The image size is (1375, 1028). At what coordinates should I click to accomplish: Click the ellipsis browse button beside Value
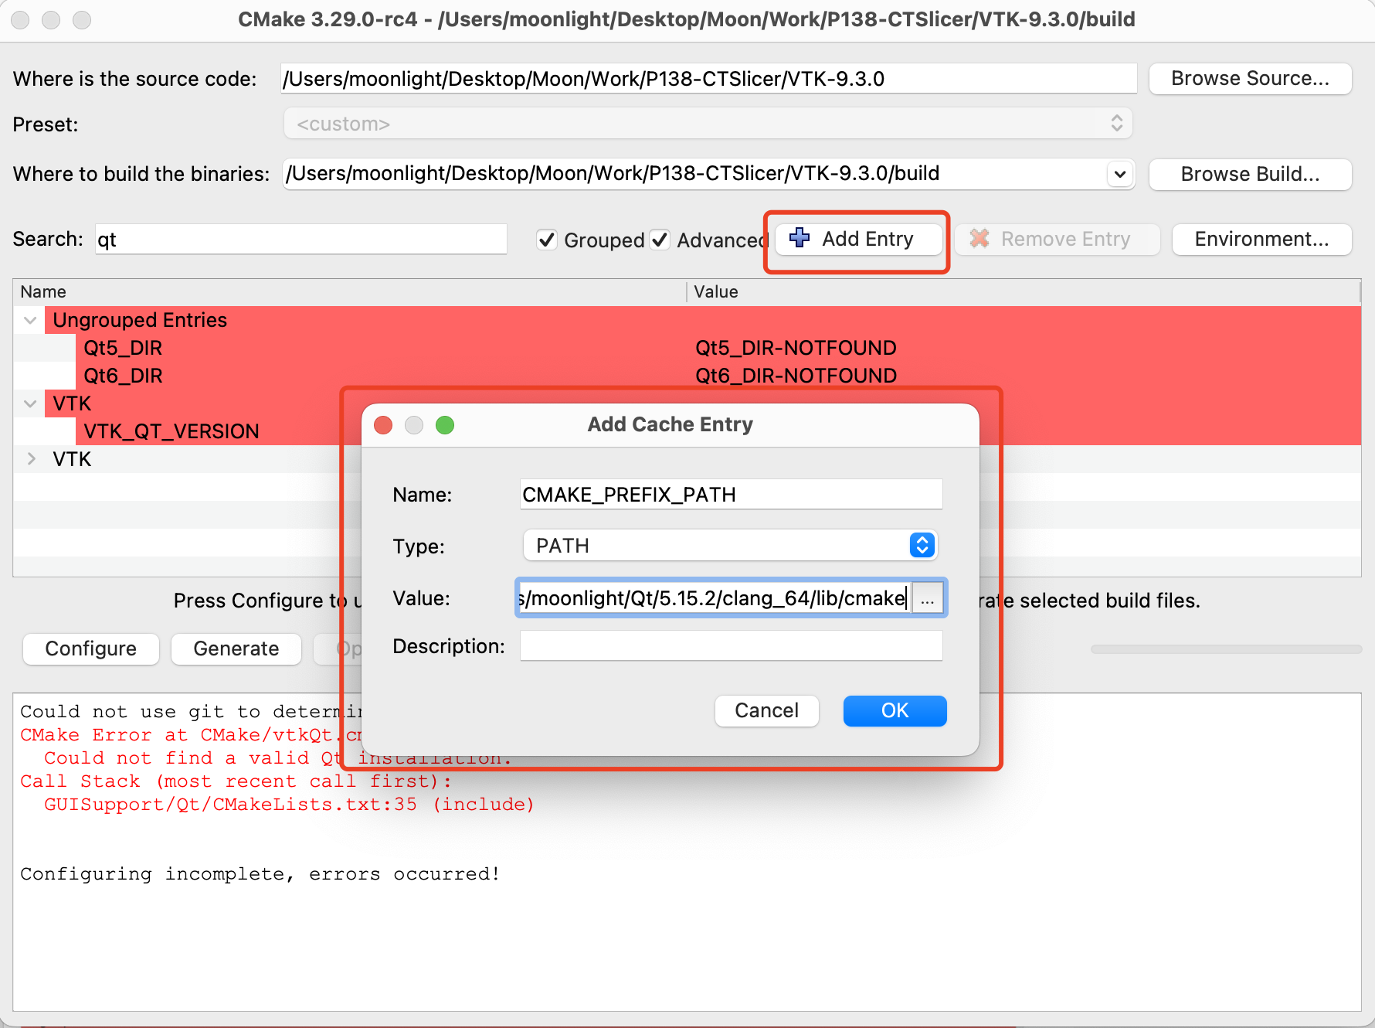(928, 598)
